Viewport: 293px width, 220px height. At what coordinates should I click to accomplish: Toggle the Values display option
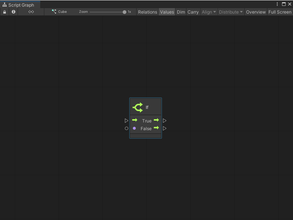(167, 12)
